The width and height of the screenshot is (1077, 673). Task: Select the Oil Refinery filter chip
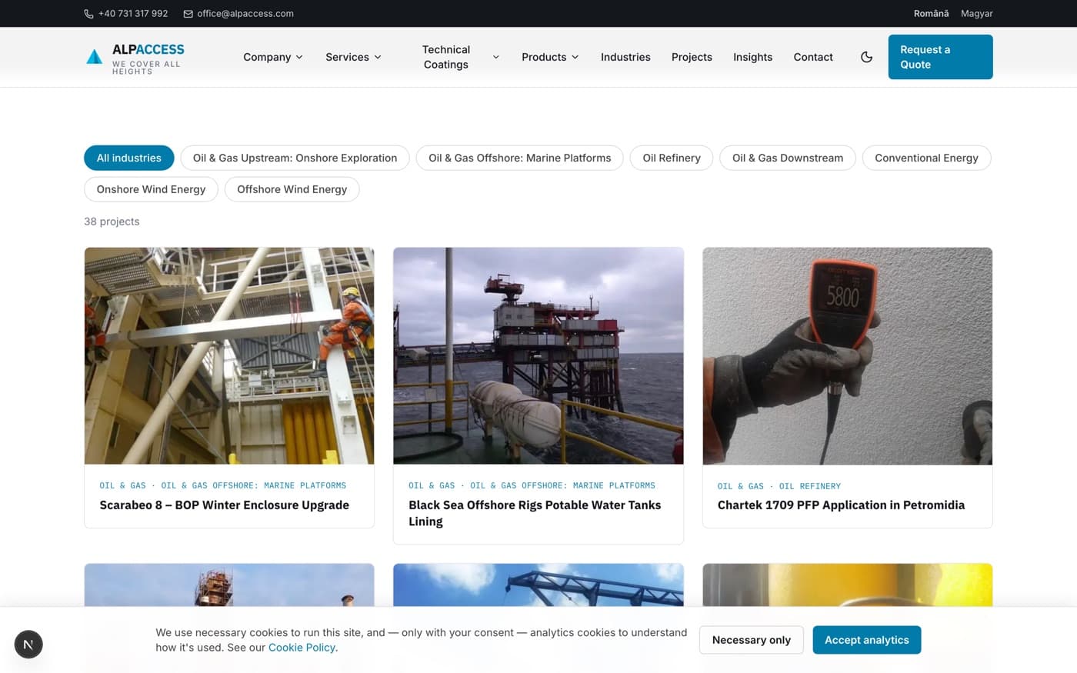click(672, 158)
